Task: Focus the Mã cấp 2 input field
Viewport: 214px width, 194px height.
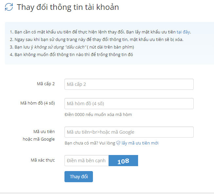Action: [x=129, y=84]
